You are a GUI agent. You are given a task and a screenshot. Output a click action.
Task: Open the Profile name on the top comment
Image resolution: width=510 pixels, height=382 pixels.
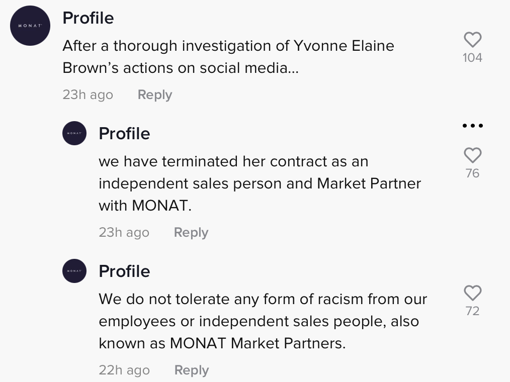coord(88,18)
